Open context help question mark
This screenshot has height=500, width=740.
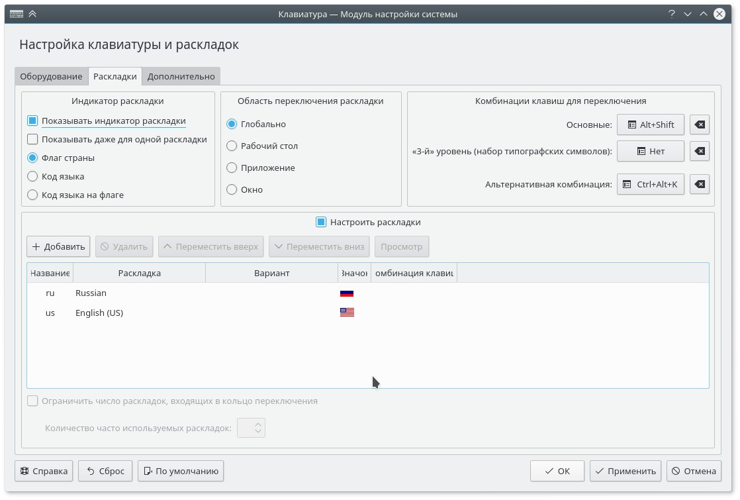(x=672, y=14)
